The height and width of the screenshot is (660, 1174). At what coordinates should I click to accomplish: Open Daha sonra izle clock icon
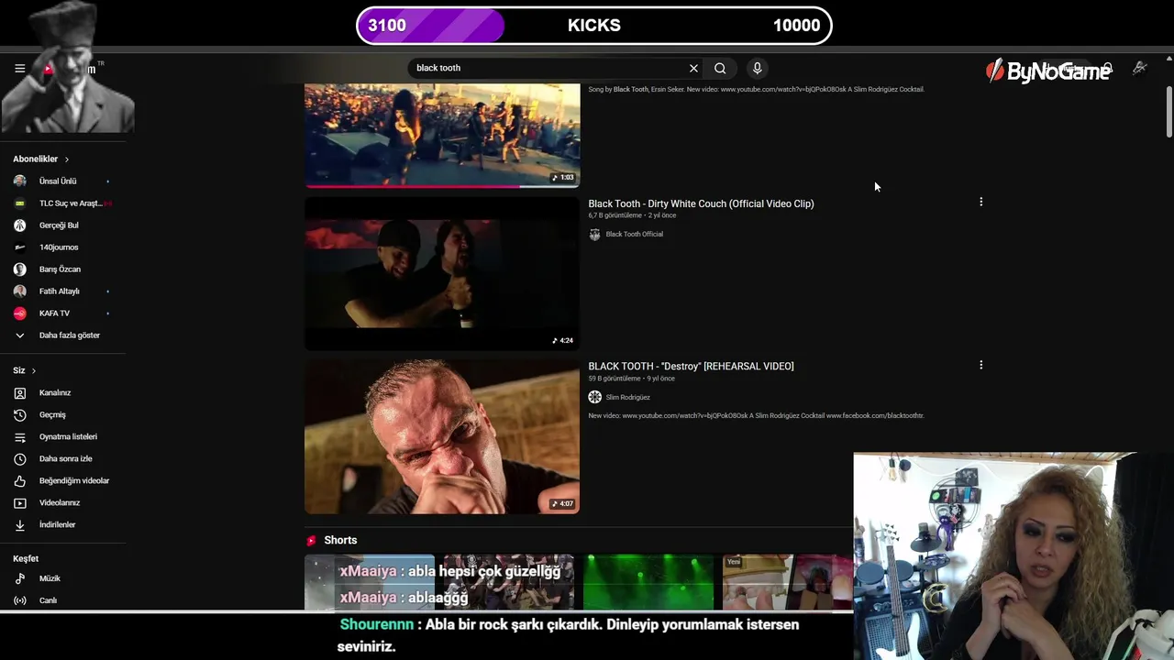[x=20, y=459]
